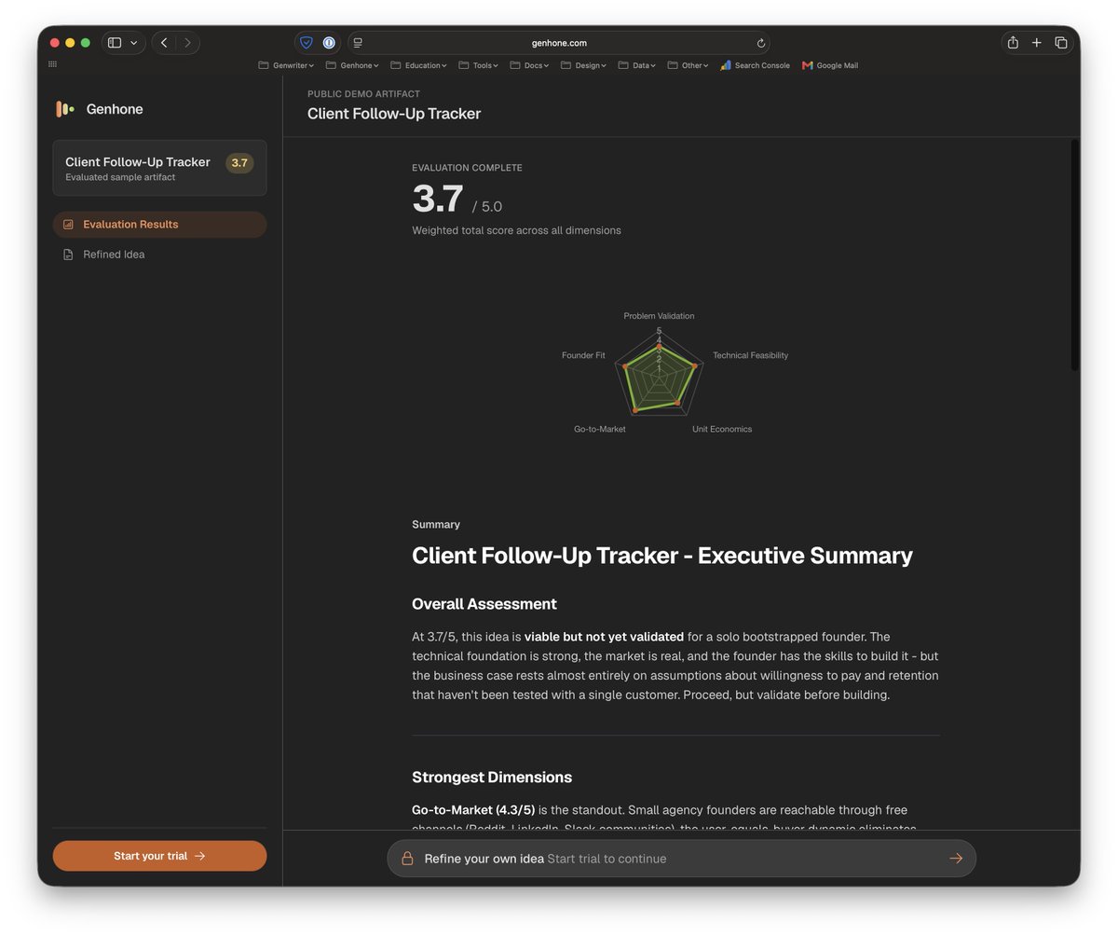Open the Bitwarden shield extension icon
The image size is (1118, 936).
[307, 43]
